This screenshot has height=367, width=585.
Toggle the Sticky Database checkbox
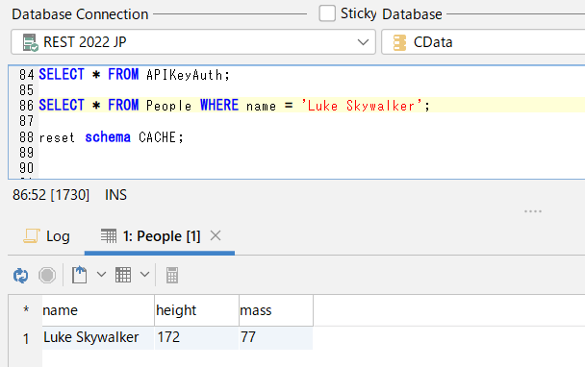(x=327, y=13)
